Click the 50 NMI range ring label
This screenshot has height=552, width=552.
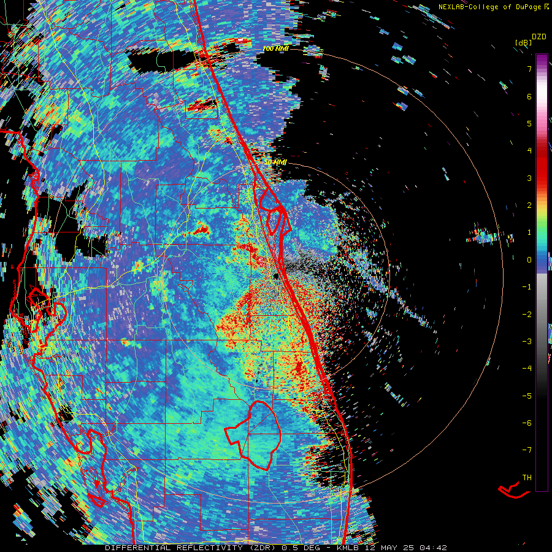(275, 163)
